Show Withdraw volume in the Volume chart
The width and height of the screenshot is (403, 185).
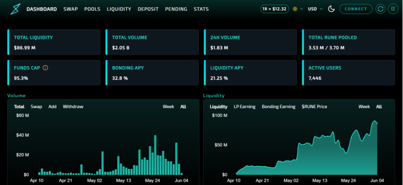[x=73, y=107]
